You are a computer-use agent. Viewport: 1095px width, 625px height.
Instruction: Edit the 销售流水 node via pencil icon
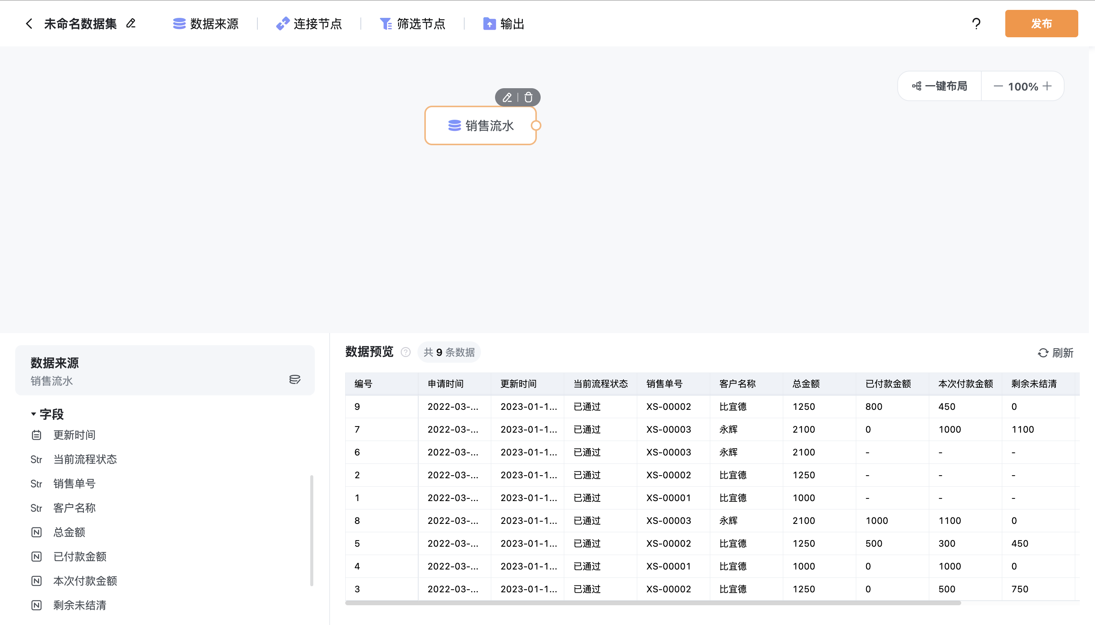(507, 97)
